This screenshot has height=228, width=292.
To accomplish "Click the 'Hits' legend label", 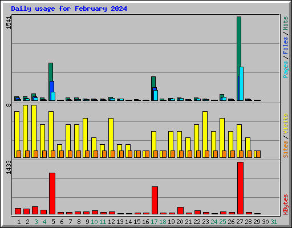I will pyautogui.click(x=286, y=23).
